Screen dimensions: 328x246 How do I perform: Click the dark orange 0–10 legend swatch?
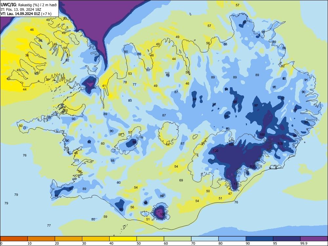point(14,239)
